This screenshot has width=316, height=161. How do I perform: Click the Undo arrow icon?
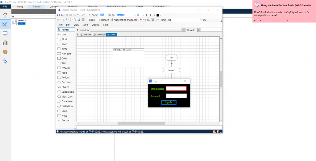click(78, 15)
